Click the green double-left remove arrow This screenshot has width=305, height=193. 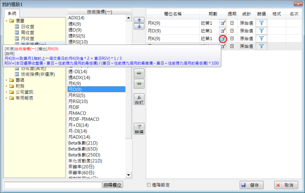(x=139, y=73)
